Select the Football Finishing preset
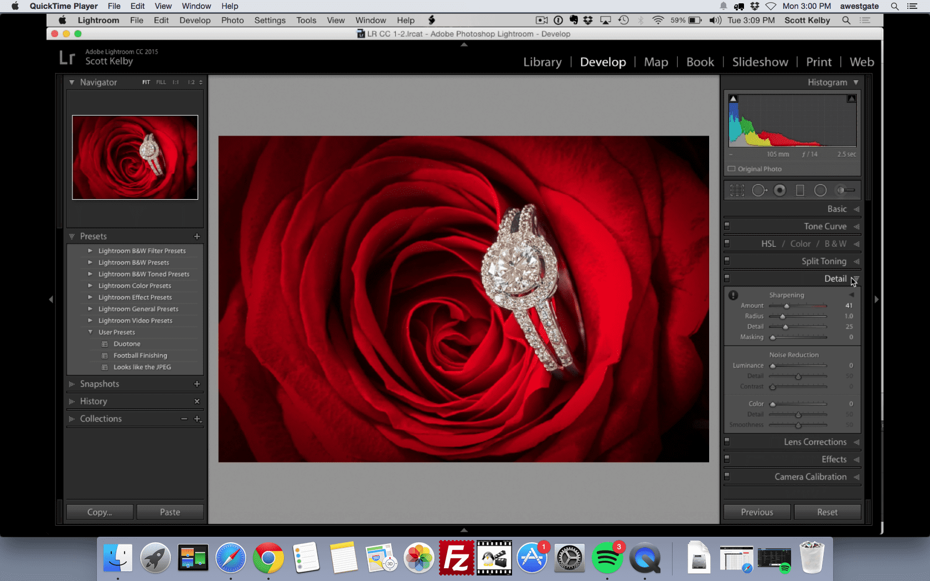 [140, 355]
